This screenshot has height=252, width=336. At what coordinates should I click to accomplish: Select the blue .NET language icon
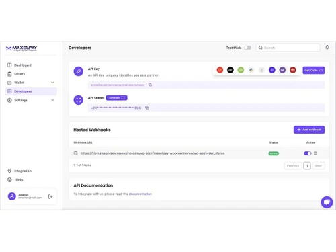pyautogui.click(x=272, y=70)
